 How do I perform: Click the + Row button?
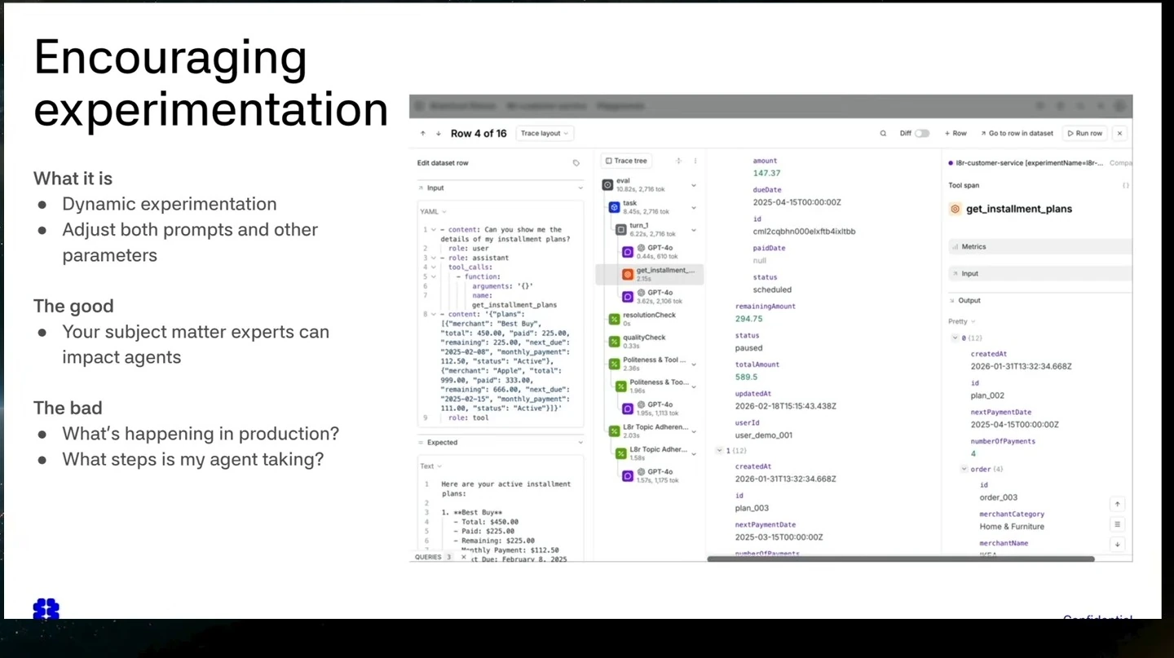[x=956, y=134]
